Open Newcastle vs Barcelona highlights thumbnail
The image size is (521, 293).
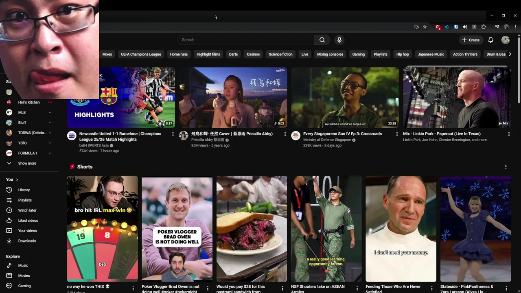click(121, 98)
